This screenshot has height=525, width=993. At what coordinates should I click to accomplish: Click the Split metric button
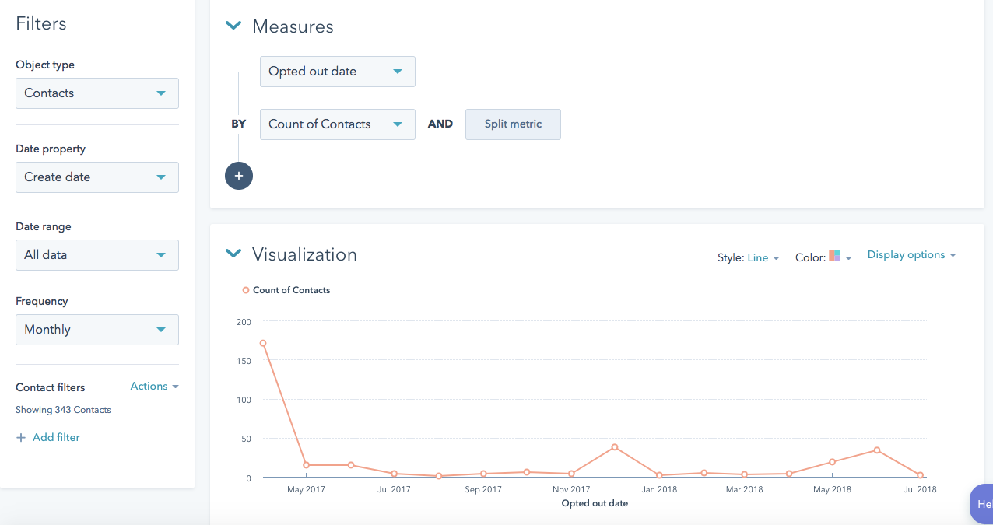[513, 124]
